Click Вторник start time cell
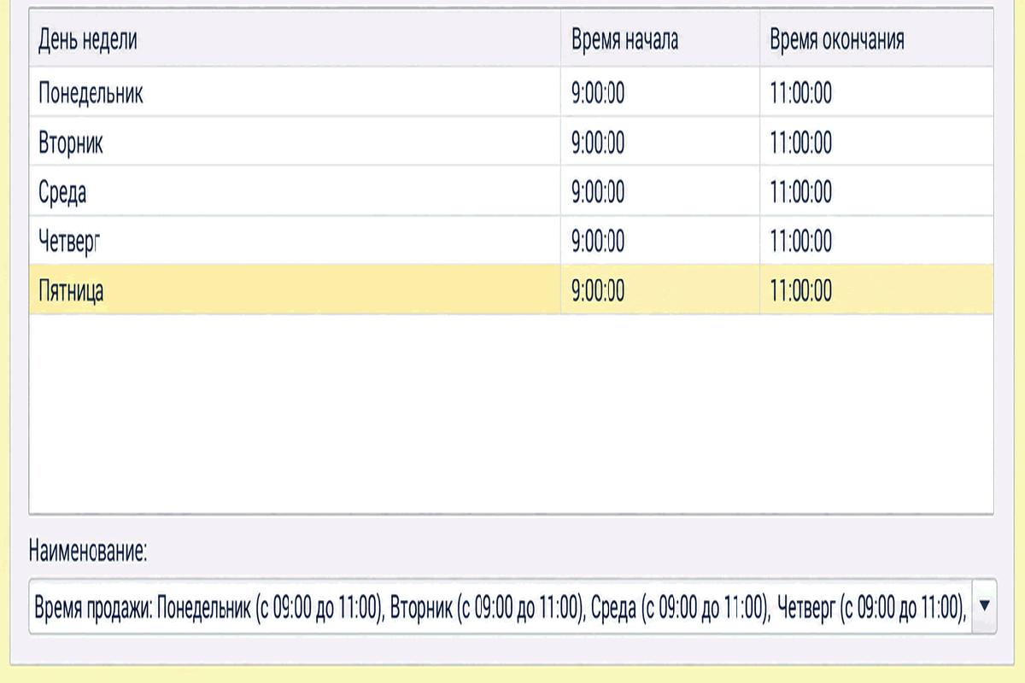The width and height of the screenshot is (1025, 683). 660,142
